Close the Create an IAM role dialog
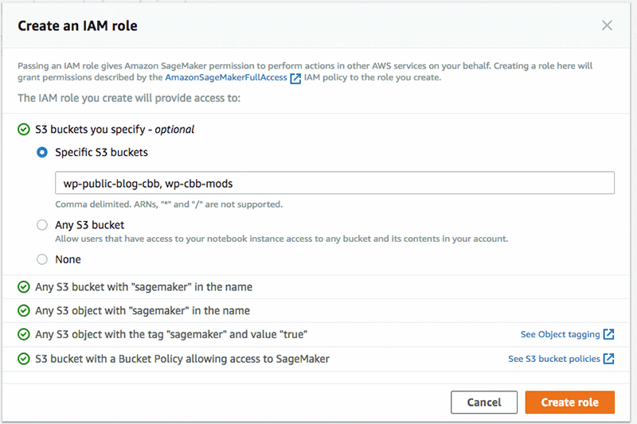Image resolution: width=637 pixels, height=424 pixels. pyautogui.click(x=607, y=25)
